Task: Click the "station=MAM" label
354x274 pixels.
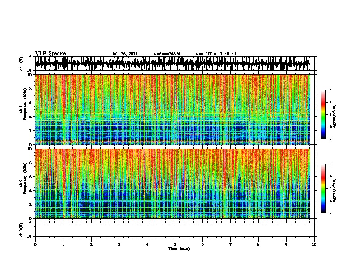Action: click(167, 54)
